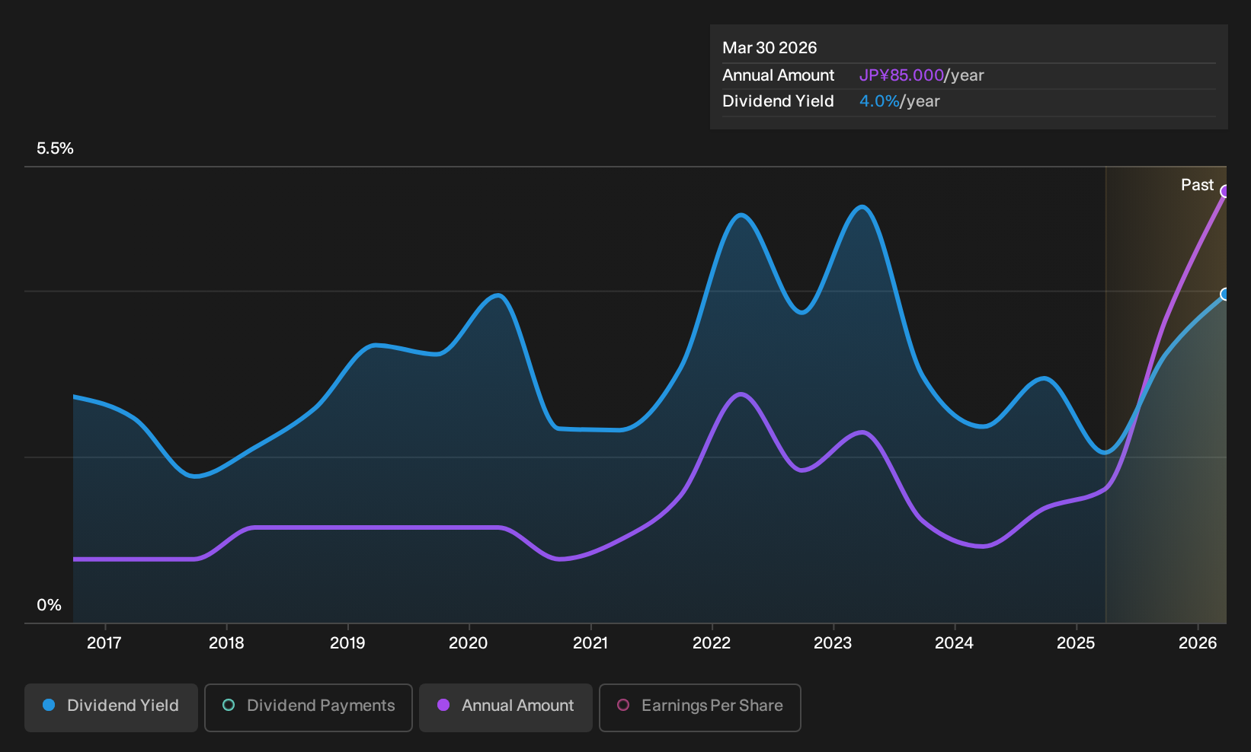Select the blue dividend yield endpoint marker
This screenshot has width=1251, height=752.
point(1224,295)
